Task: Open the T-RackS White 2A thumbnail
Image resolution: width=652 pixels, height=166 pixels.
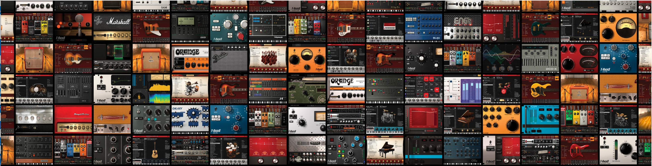Action: 307,119
